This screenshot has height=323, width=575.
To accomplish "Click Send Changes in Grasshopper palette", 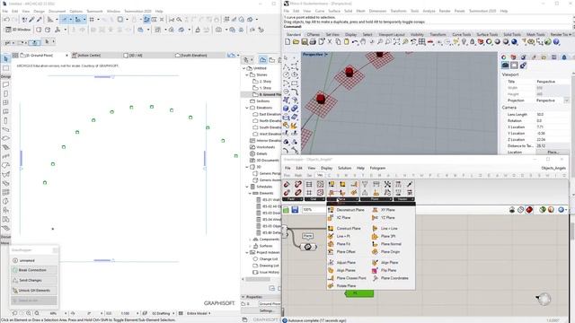I will click(x=34, y=280).
